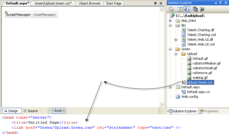229x137 pixels.
Task: Click the Properties button in Solution Explorer toolbar
Action: point(171,9)
